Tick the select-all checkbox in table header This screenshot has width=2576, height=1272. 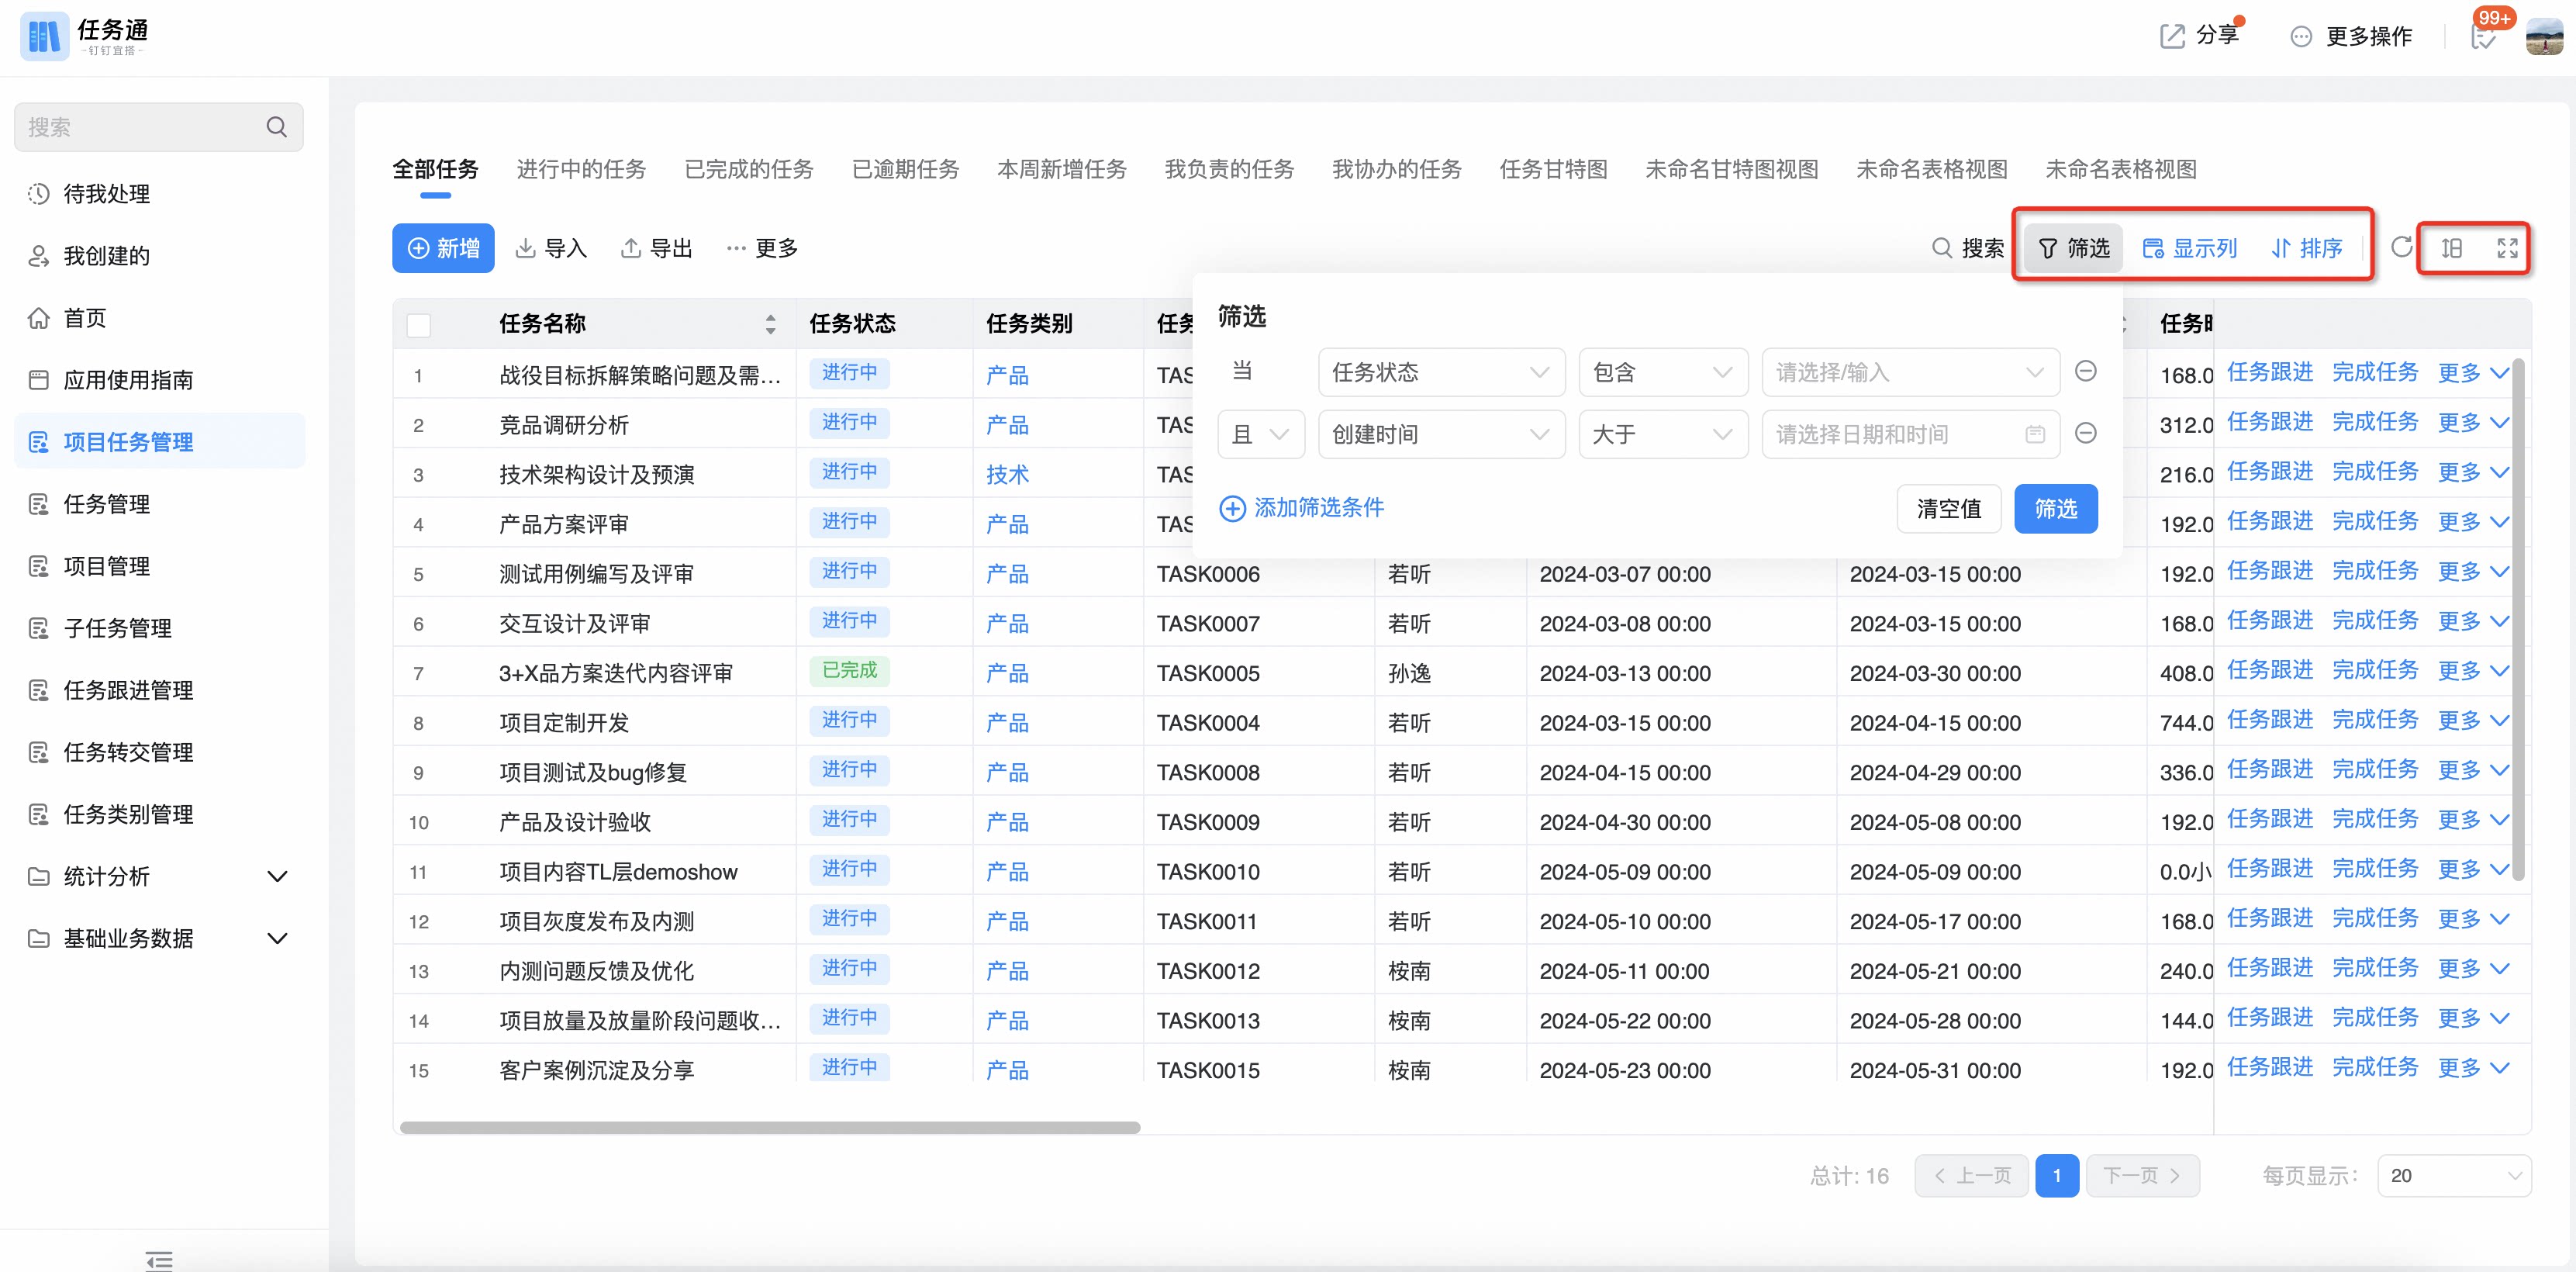(419, 324)
